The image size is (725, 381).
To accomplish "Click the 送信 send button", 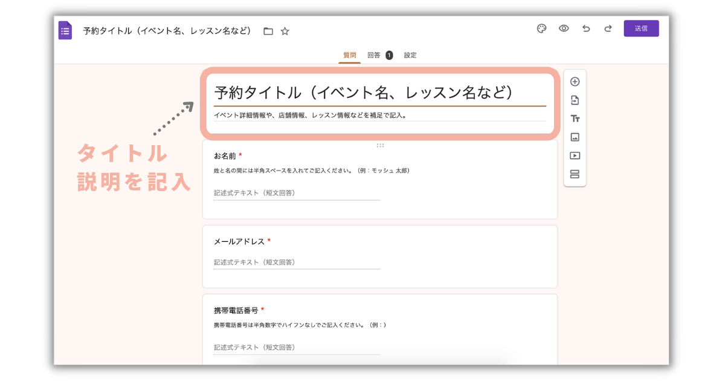I will click(641, 28).
